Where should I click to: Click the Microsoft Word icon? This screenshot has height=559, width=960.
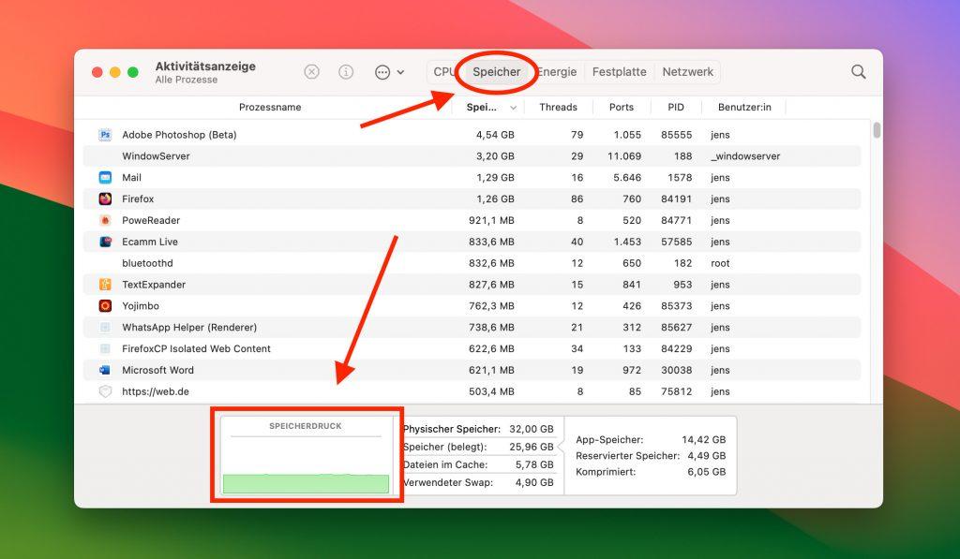[105, 370]
